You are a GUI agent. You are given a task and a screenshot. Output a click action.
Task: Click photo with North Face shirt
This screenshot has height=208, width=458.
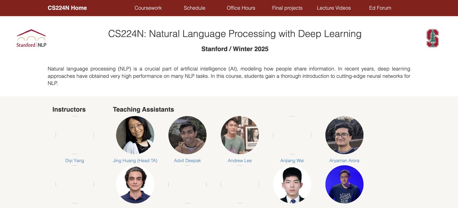point(344,184)
